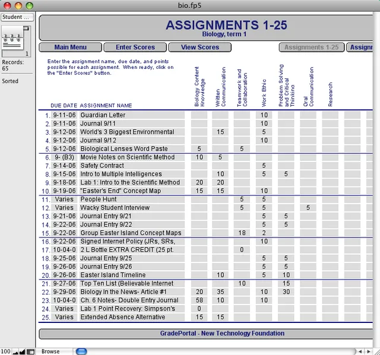This screenshot has width=380, height=355.
Task: Click Biology Content score 0 for Lab 1 Point Recovery
Action: pyautogui.click(x=199, y=309)
